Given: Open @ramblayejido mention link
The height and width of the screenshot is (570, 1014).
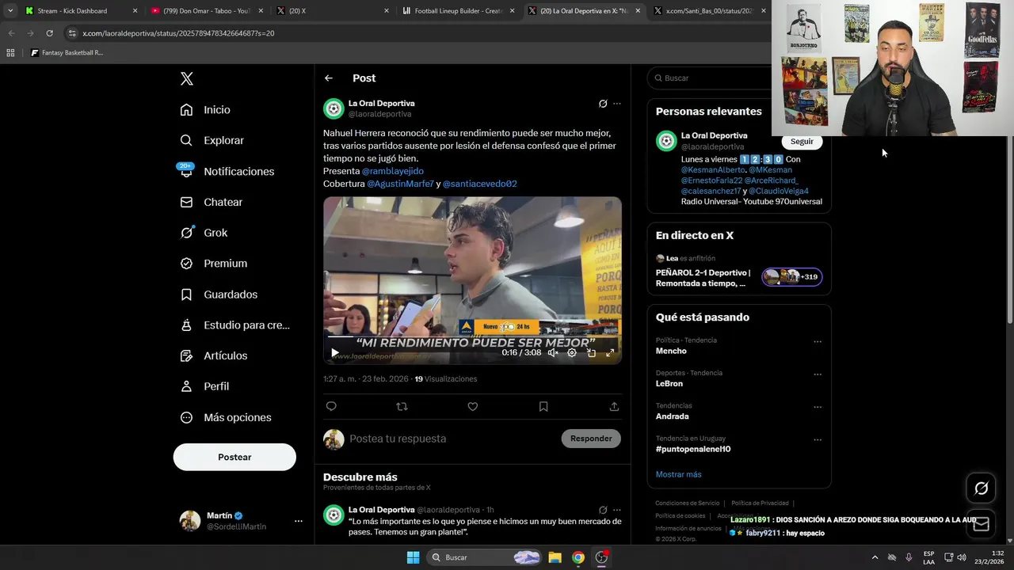Looking at the screenshot, I should click(x=393, y=171).
